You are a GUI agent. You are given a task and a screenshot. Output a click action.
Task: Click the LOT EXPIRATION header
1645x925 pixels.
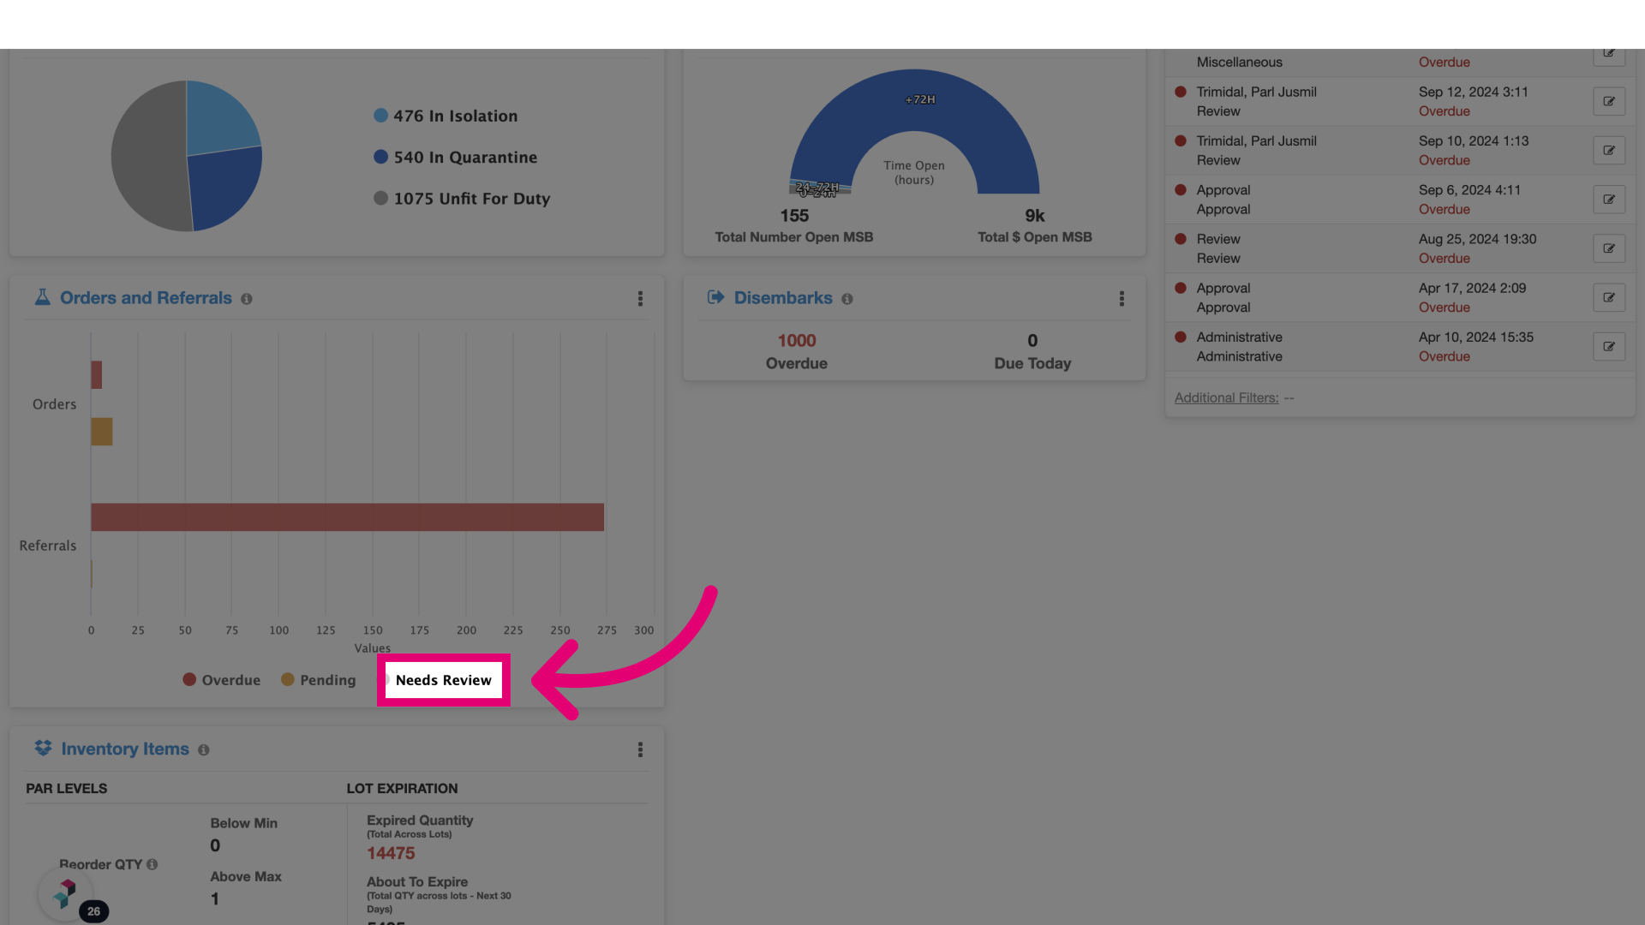(402, 789)
